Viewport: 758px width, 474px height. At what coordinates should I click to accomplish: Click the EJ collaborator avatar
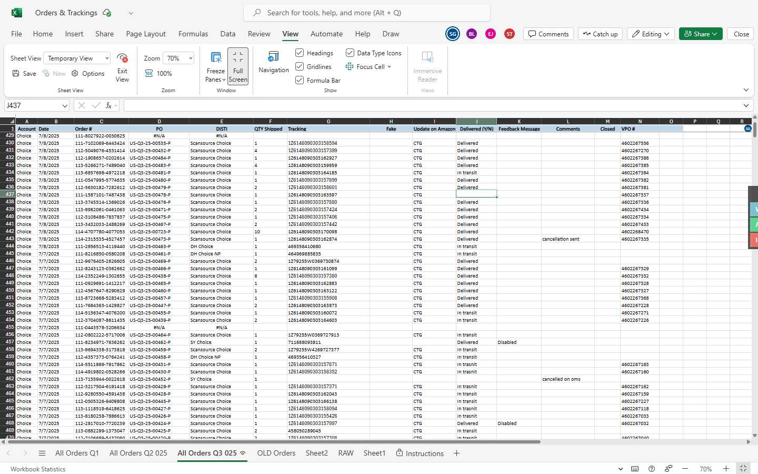point(491,34)
